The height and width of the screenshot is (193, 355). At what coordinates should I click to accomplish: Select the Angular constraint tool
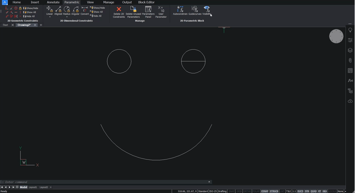click(75, 9)
